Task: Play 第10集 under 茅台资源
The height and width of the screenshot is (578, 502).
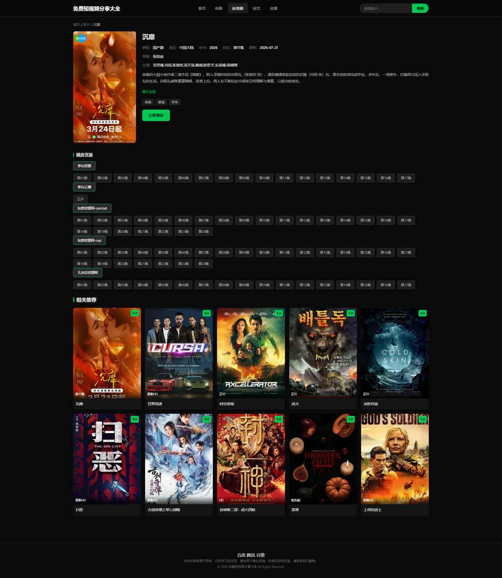Action: point(264,178)
